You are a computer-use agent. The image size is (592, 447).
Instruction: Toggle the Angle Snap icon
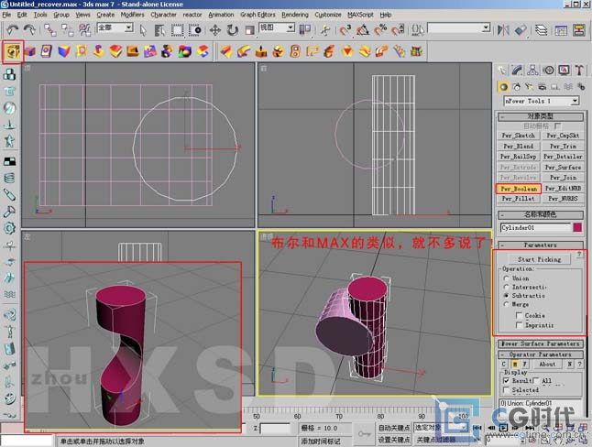pyautogui.click(x=363, y=30)
